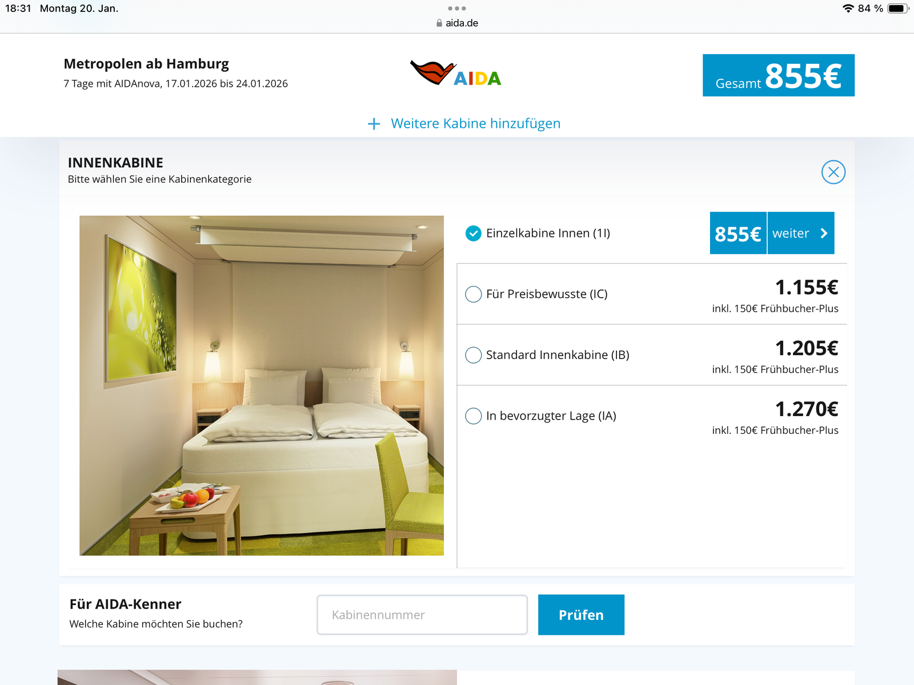Viewport: 914px width, 685px height.
Task: Tap the three-dots multitasking icon
Action: [x=457, y=9]
